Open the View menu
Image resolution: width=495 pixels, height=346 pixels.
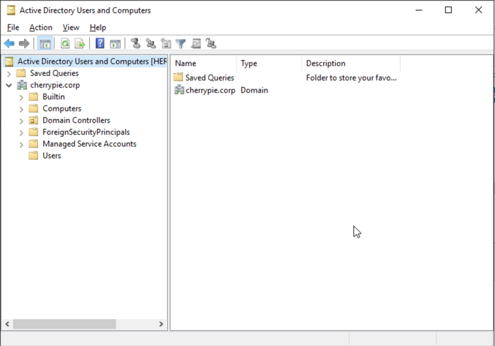click(71, 28)
